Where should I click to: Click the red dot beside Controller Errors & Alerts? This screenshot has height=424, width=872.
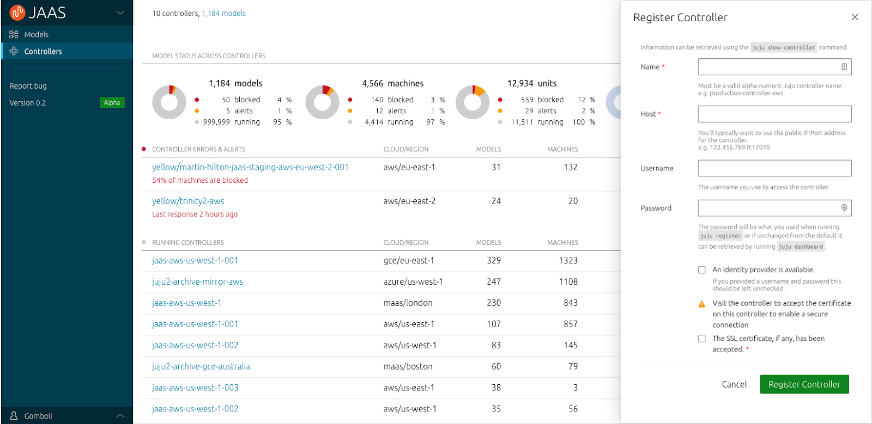click(144, 149)
